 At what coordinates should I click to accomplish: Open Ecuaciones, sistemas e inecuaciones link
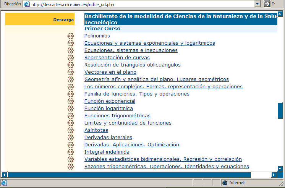click(131, 50)
